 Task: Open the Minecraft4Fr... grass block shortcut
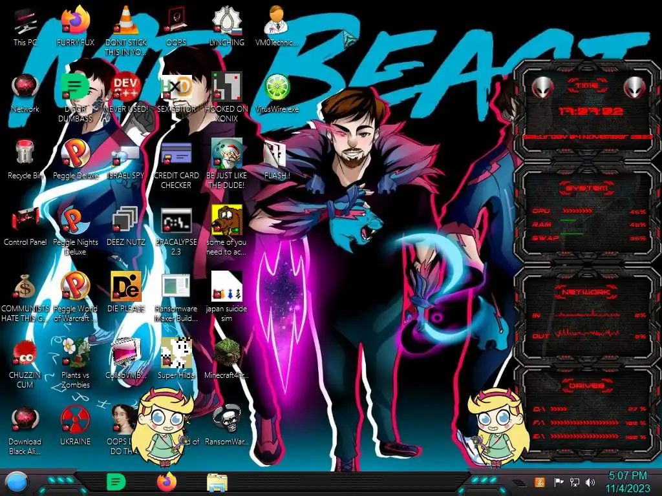226,359
